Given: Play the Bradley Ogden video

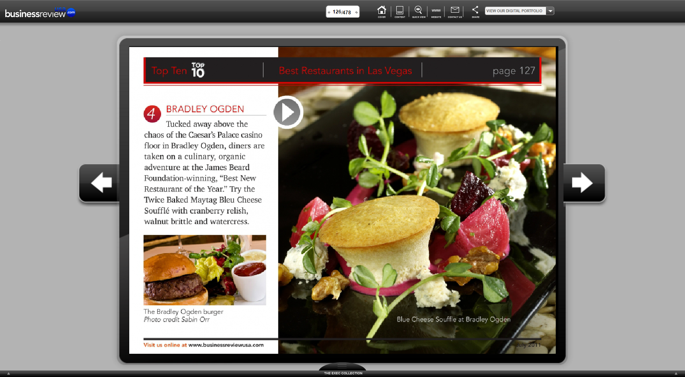Looking at the screenshot, I should (287, 112).
